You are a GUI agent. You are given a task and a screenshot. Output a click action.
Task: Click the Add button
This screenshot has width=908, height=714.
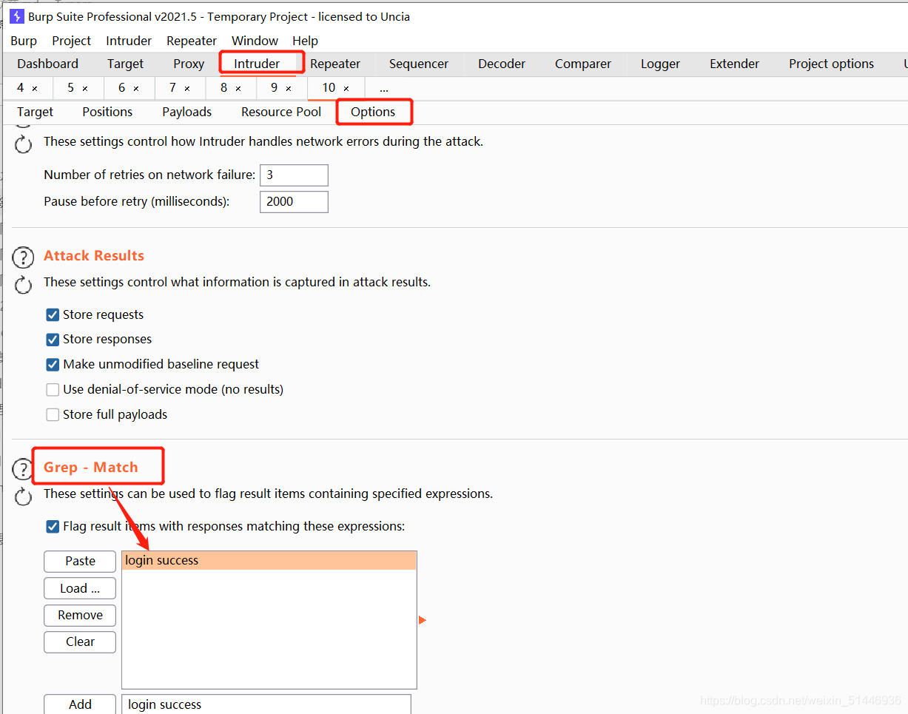click(80, 704)
